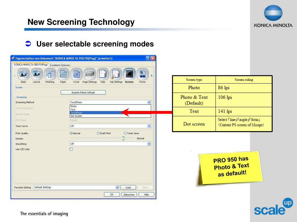The image size is (297, 222).
Task: Enable the Use CIE Color checkbox
Action: click(x=71, y=149)
